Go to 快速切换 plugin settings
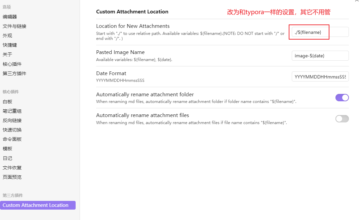This screenshot has width=361, height=220. click(12, 130)
